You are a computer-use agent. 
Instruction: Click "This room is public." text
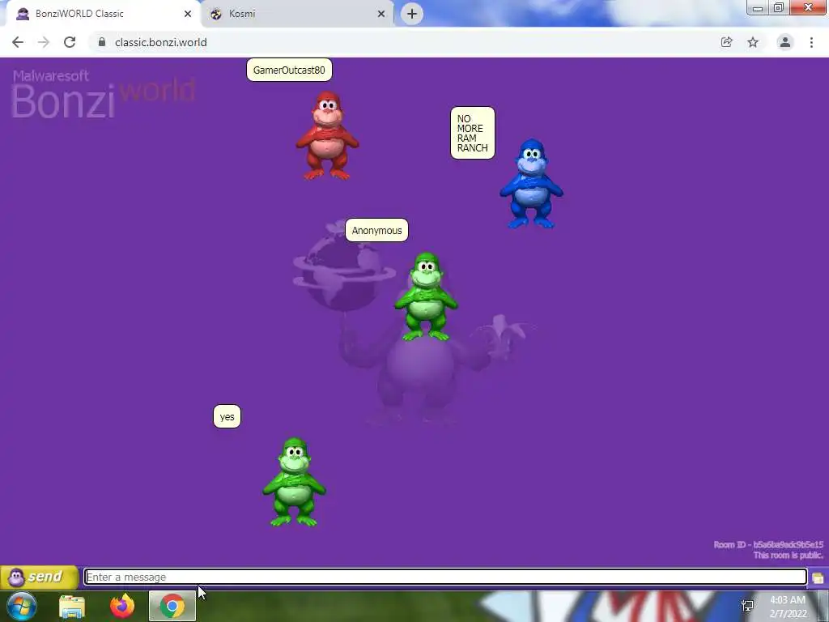pos(788,555)
